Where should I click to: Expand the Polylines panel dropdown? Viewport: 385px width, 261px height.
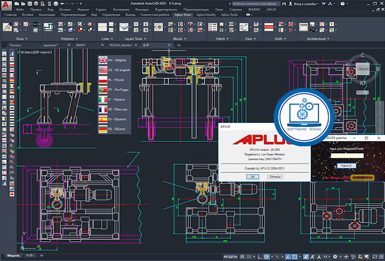click(x=70, y=39)
